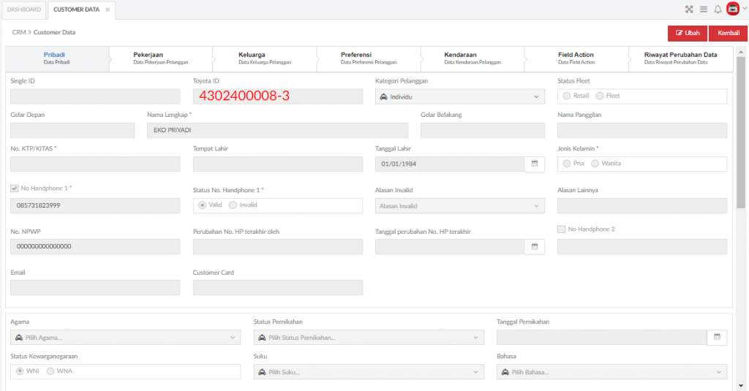Open the Tanggal Pernikahan calendar icon
The image size is (749, 391).
click(x=717, y=337)
